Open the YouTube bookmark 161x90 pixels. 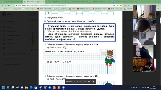click(x=6, y=9)
